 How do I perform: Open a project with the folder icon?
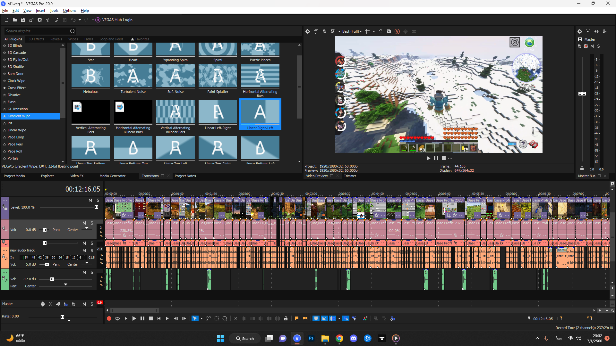[15, 20]
